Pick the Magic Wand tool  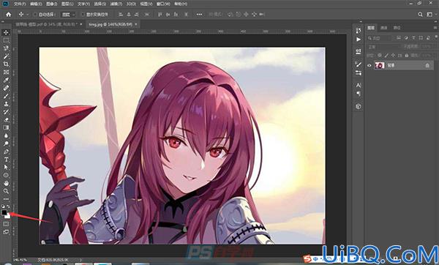pyautogui.click(x=6, y=56)
